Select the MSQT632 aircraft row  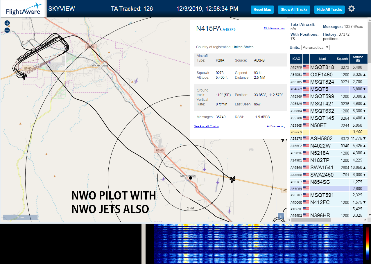coord(328,111)
